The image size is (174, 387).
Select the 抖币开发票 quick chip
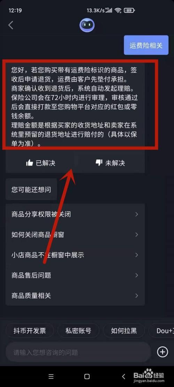pos(30,331)
